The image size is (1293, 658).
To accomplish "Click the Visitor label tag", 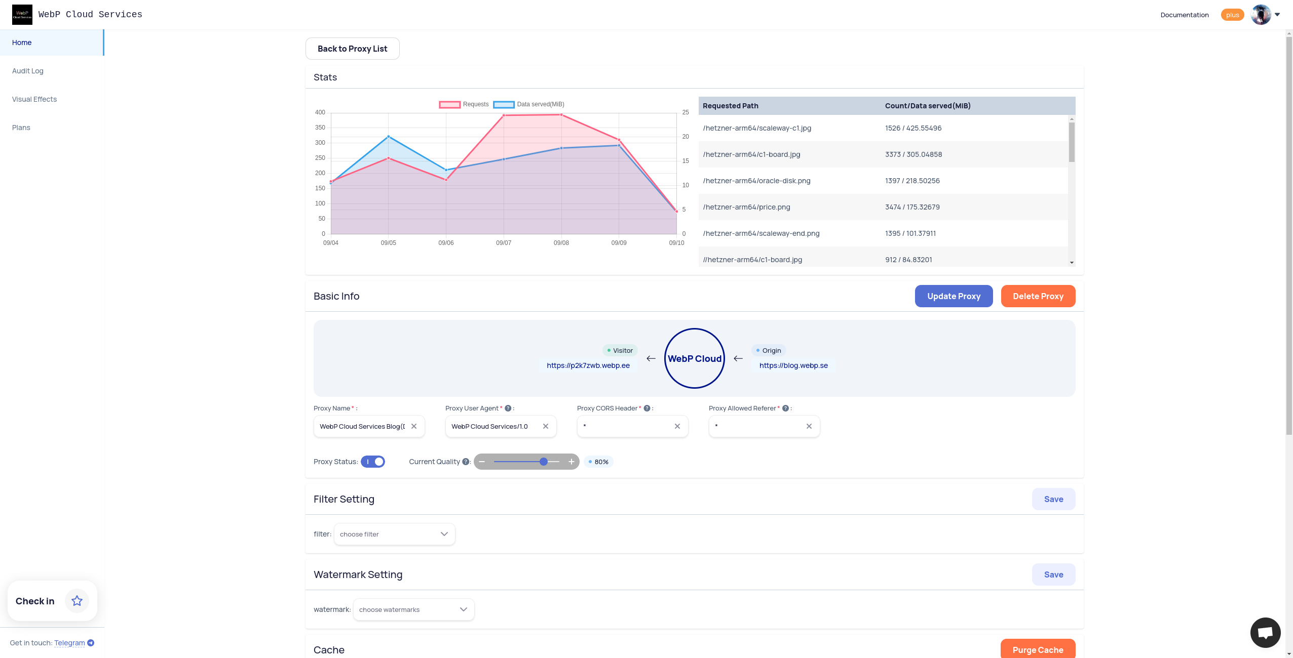I will click(620, 350).
